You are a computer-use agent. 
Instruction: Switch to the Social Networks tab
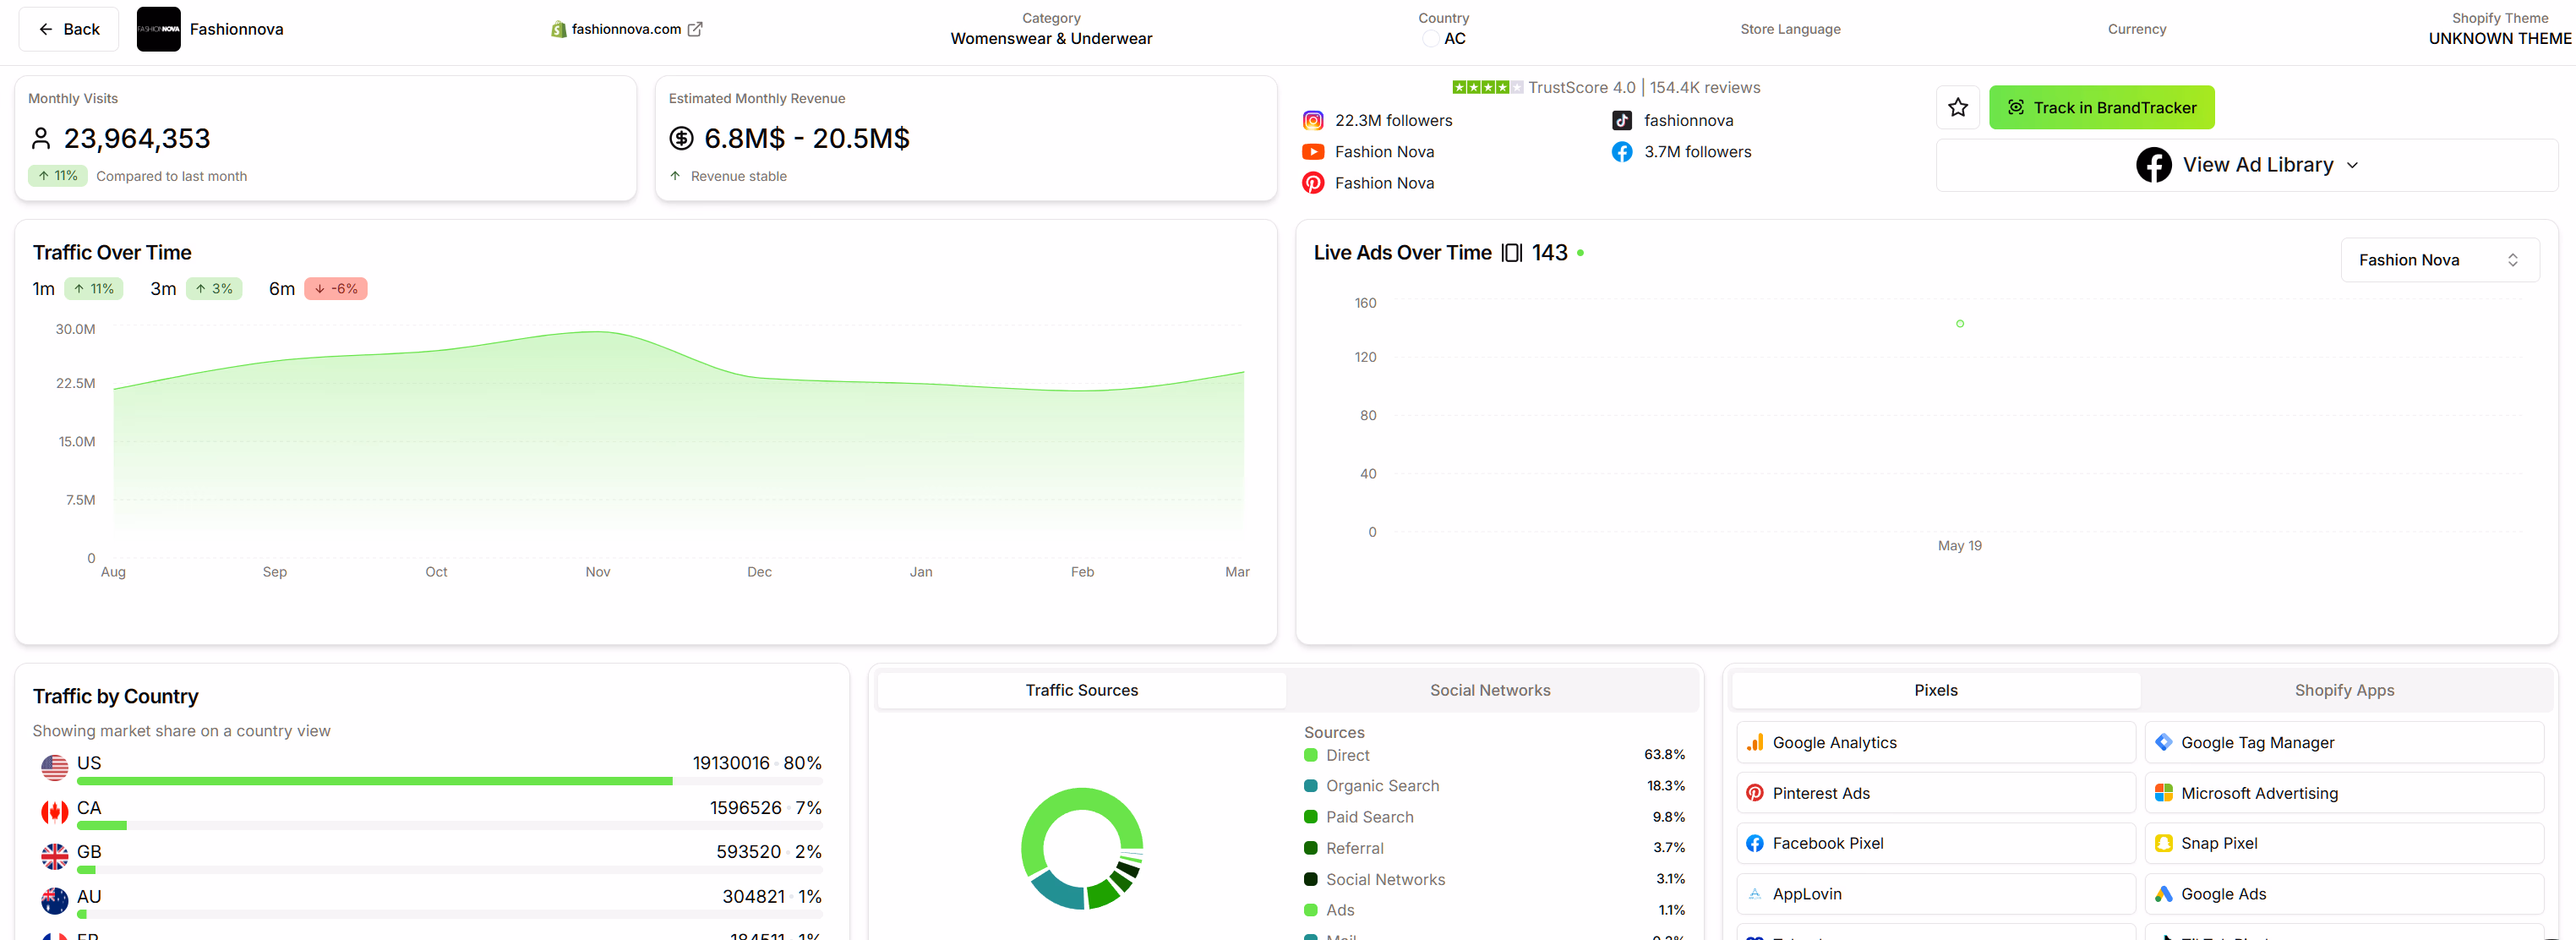(1489, 690)
